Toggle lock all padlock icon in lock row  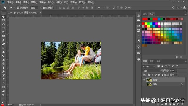click(x=162, y=75)
